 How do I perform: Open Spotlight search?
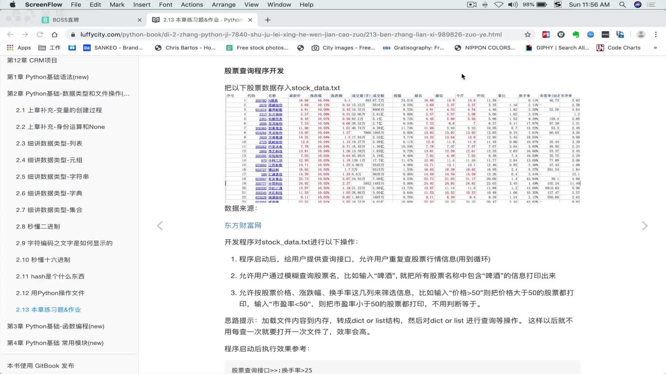click(x=622, y=5)
